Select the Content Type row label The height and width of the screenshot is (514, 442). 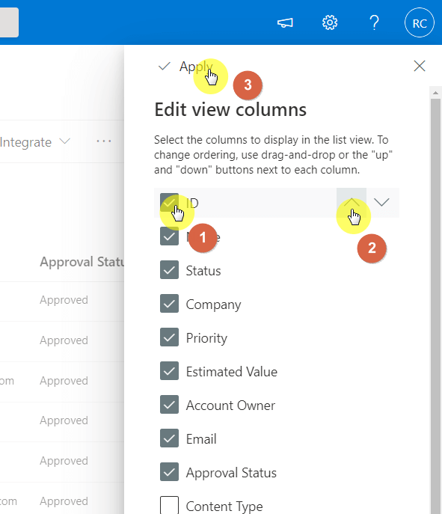224,507
